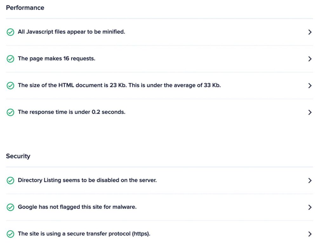Click check icon beside response time result
325x248 pixels.
[x=10, y=112]
